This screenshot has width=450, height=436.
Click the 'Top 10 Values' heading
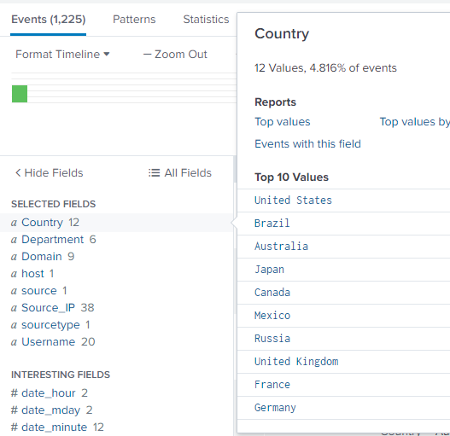click(291, 177)
